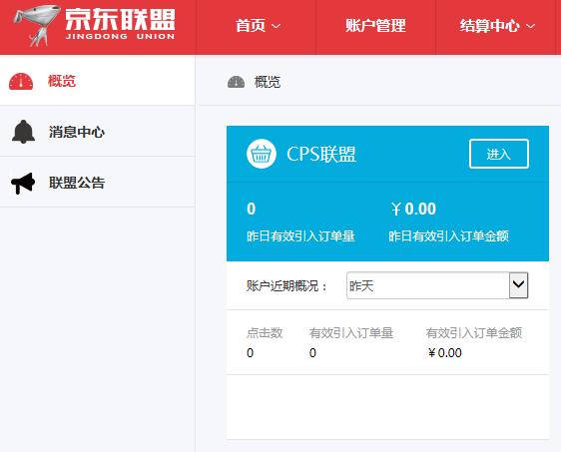Click the 0 value under 点击数
Viewport: 561px width, 452px height.
tap(251, 353)
